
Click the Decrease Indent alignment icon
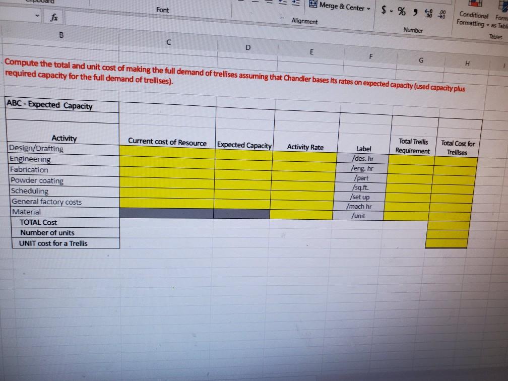(283, 2)
